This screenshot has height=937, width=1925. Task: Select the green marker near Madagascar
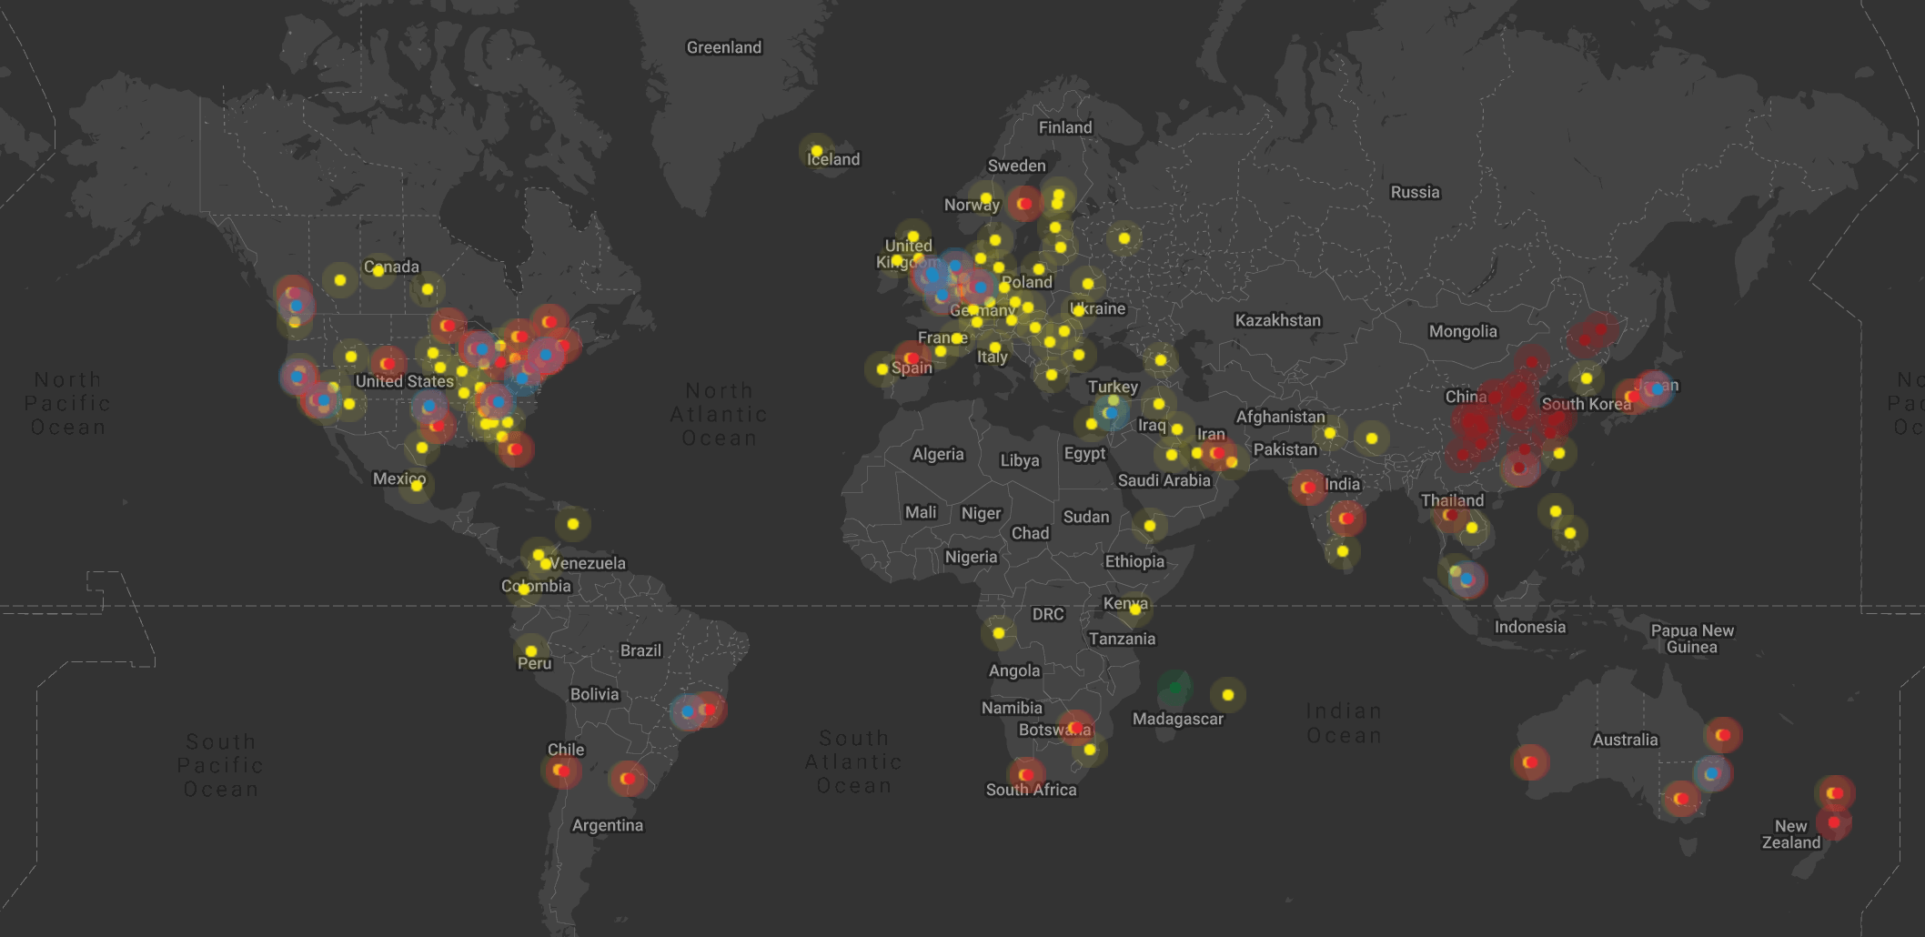1174,688
